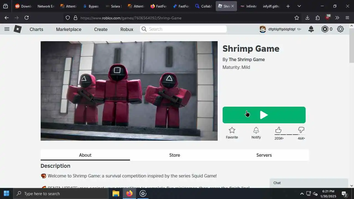The width and height of the screenshot is (354, 199).
Task: Select the Servers tab
Action: click(264, 155)
